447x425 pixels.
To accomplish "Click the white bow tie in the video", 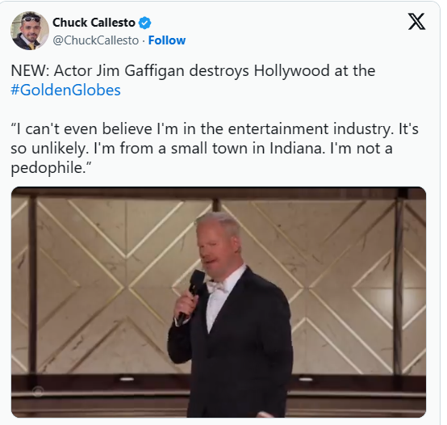I will point(217,286).
